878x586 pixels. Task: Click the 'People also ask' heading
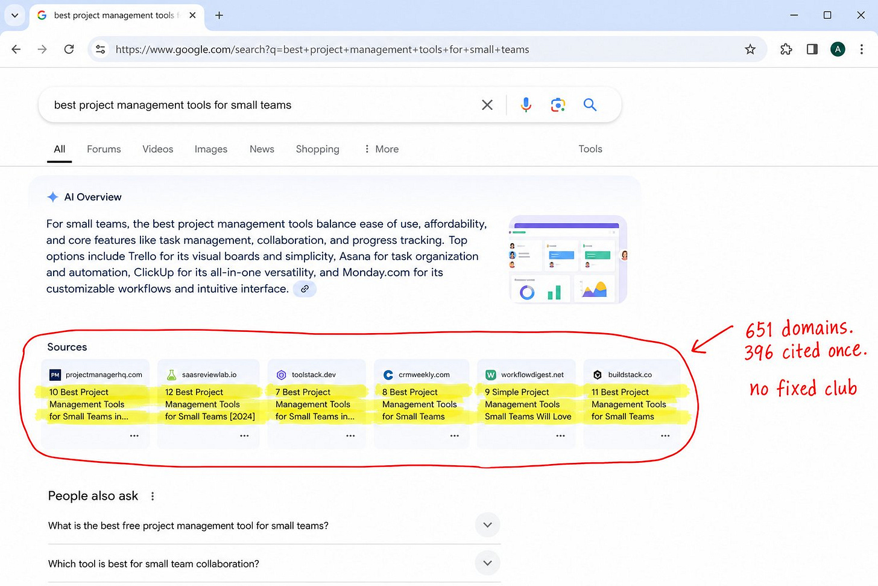click(93, 496)
